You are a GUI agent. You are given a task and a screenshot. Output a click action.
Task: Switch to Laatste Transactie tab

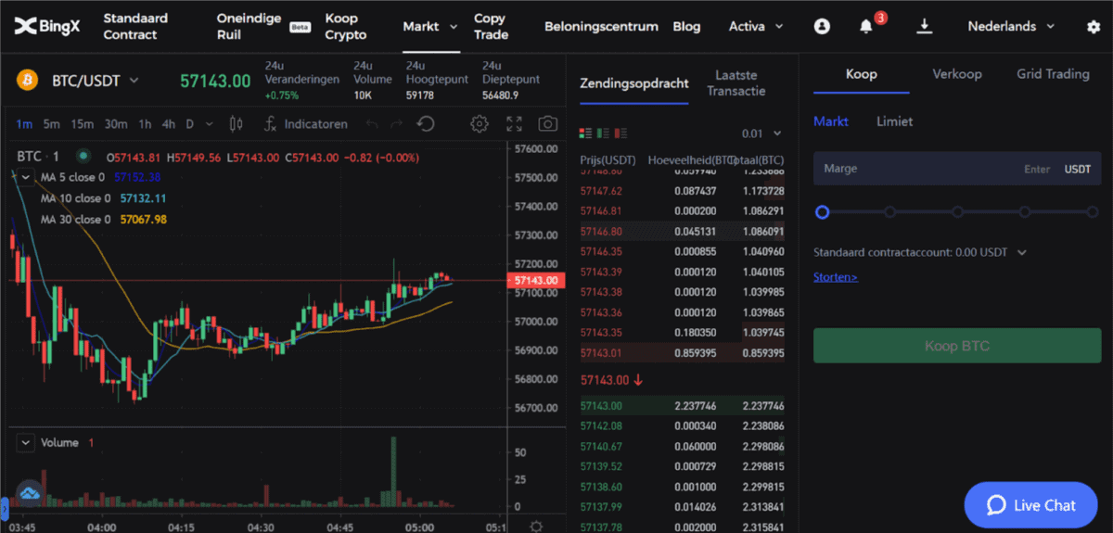coord(736,83)
